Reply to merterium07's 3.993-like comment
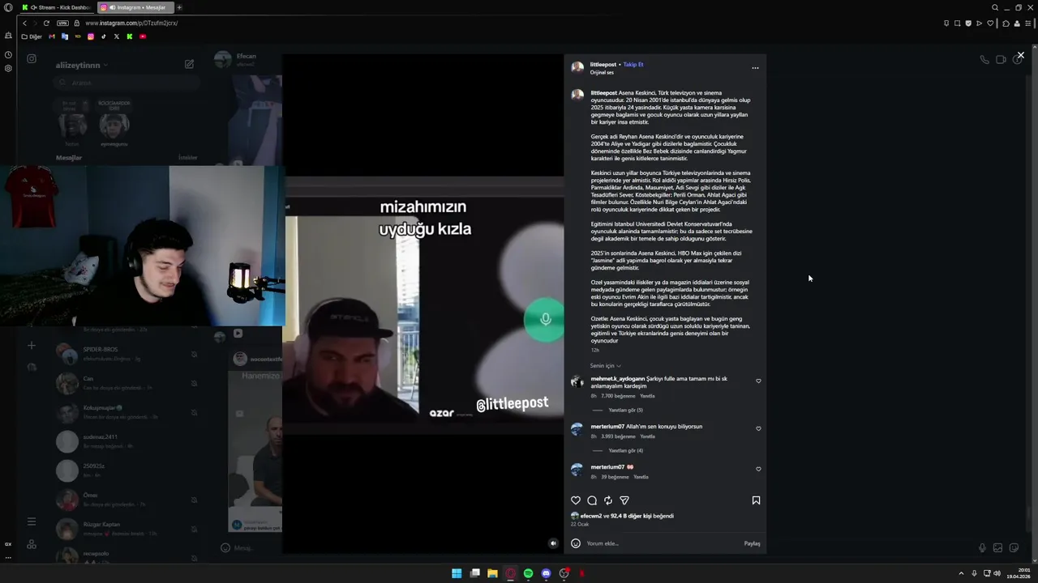 coord(647,436)
